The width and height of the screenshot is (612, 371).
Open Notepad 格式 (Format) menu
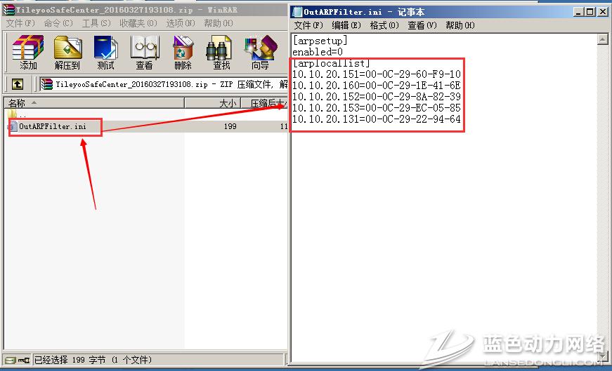tap(384, 25)
